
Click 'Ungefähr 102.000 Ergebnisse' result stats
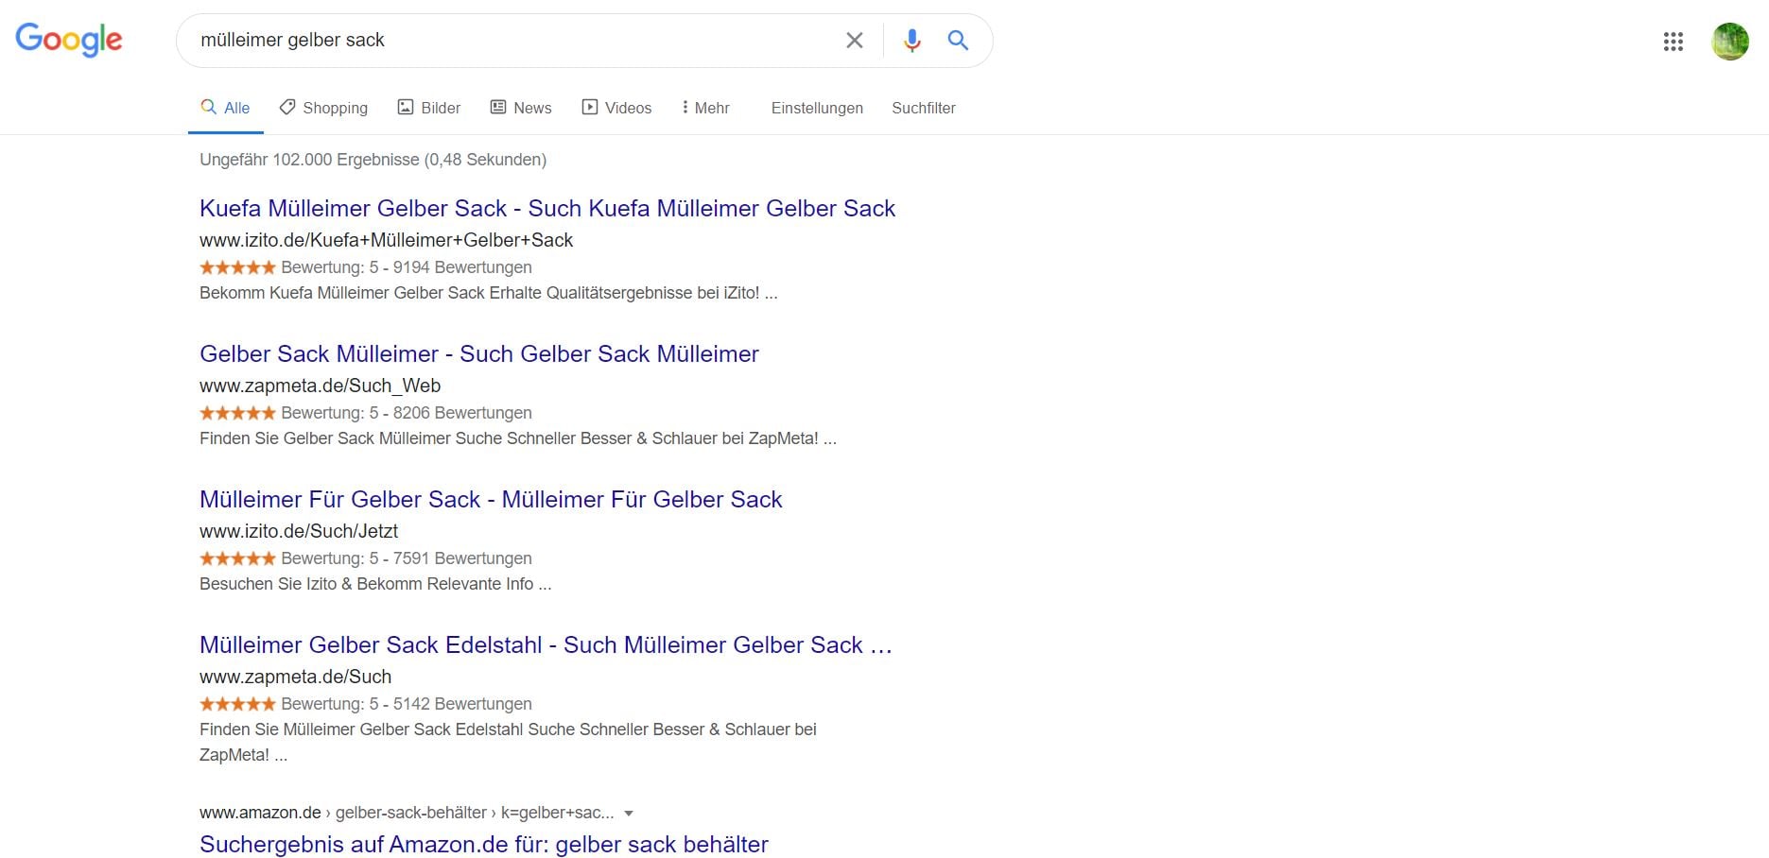[373, 160]
